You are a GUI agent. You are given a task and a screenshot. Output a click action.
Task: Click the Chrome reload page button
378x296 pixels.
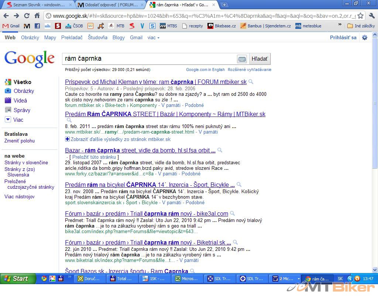click(27, 16)
